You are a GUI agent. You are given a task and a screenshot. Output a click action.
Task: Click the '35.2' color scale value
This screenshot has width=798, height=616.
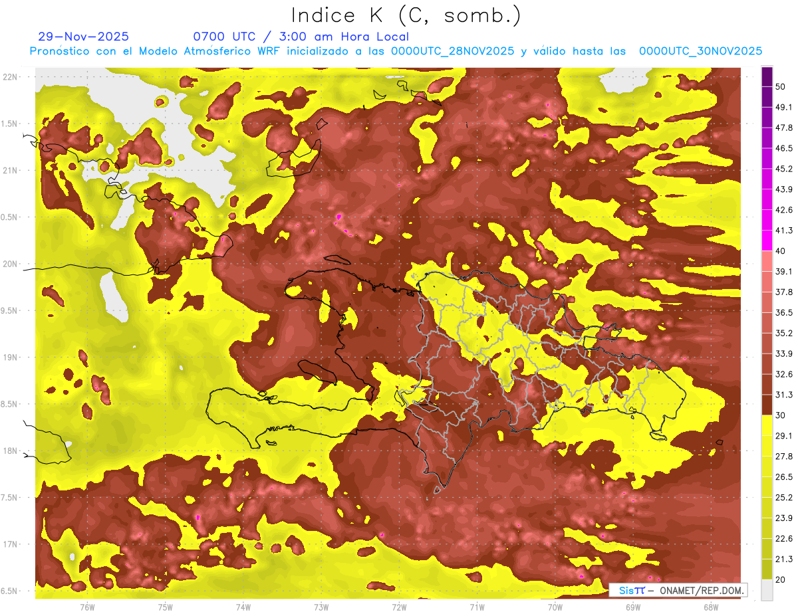[784, 333]
